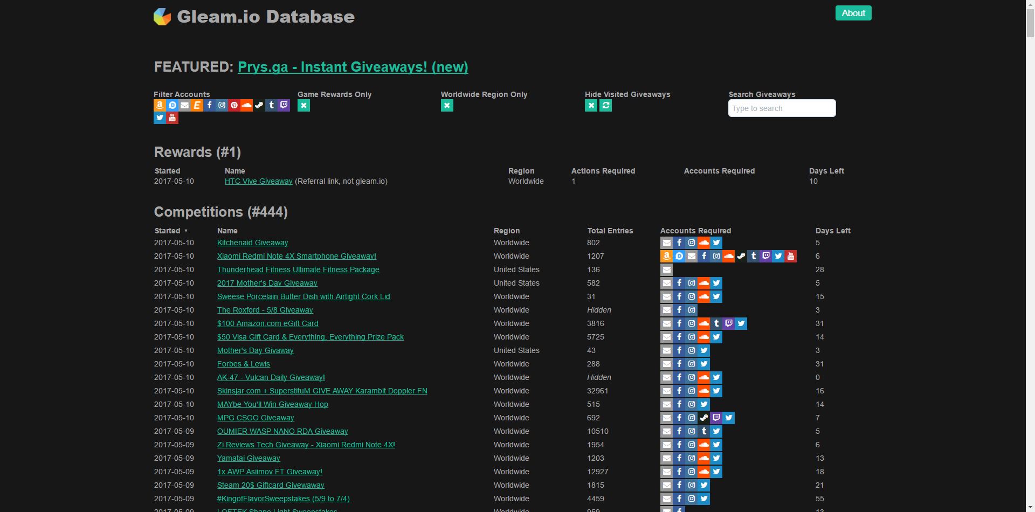The width and height of the screenshot is (1035, 512).
Task: Select Hidden entries in The Roxford - 5/8 Giveaway row
Action: (x=599, y=310)
